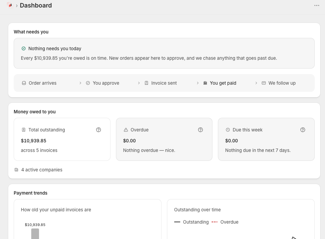Click the Outstanding over time chart title
The width and height of the screenshot is (325, 239).
tap(197, 210)
